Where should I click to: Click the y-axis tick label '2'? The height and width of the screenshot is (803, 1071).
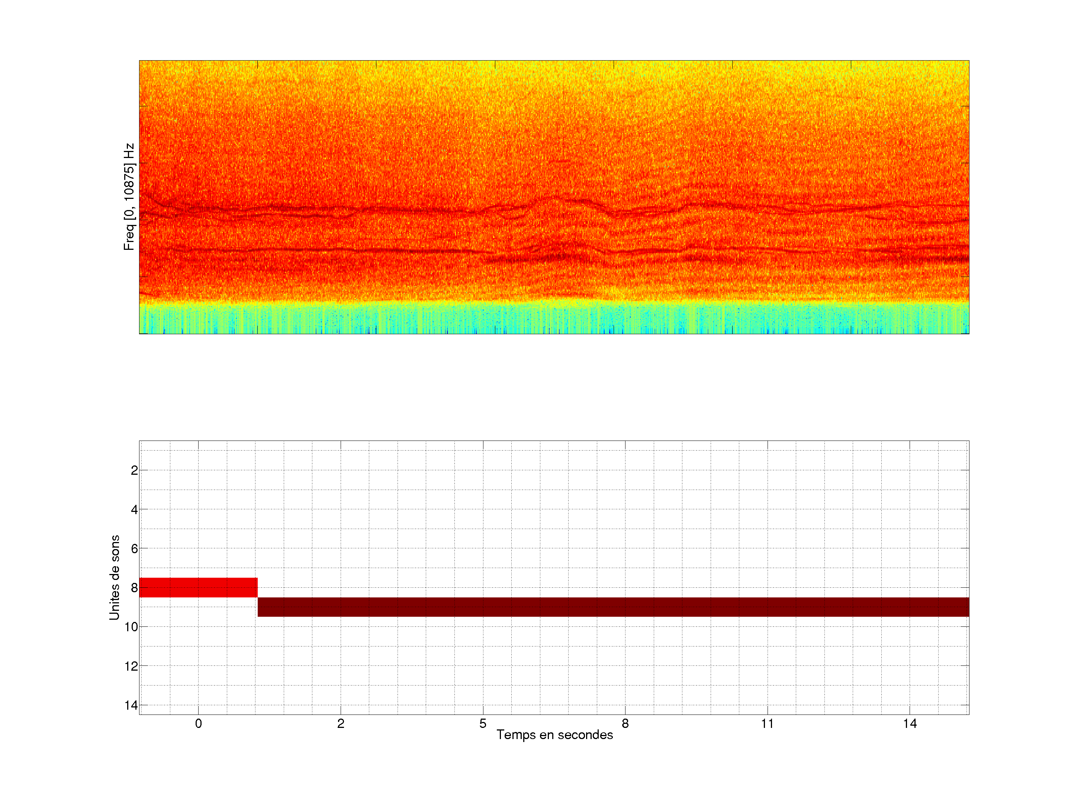pos(134,471)
